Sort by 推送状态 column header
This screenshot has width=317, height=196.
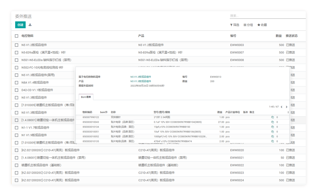291,36
